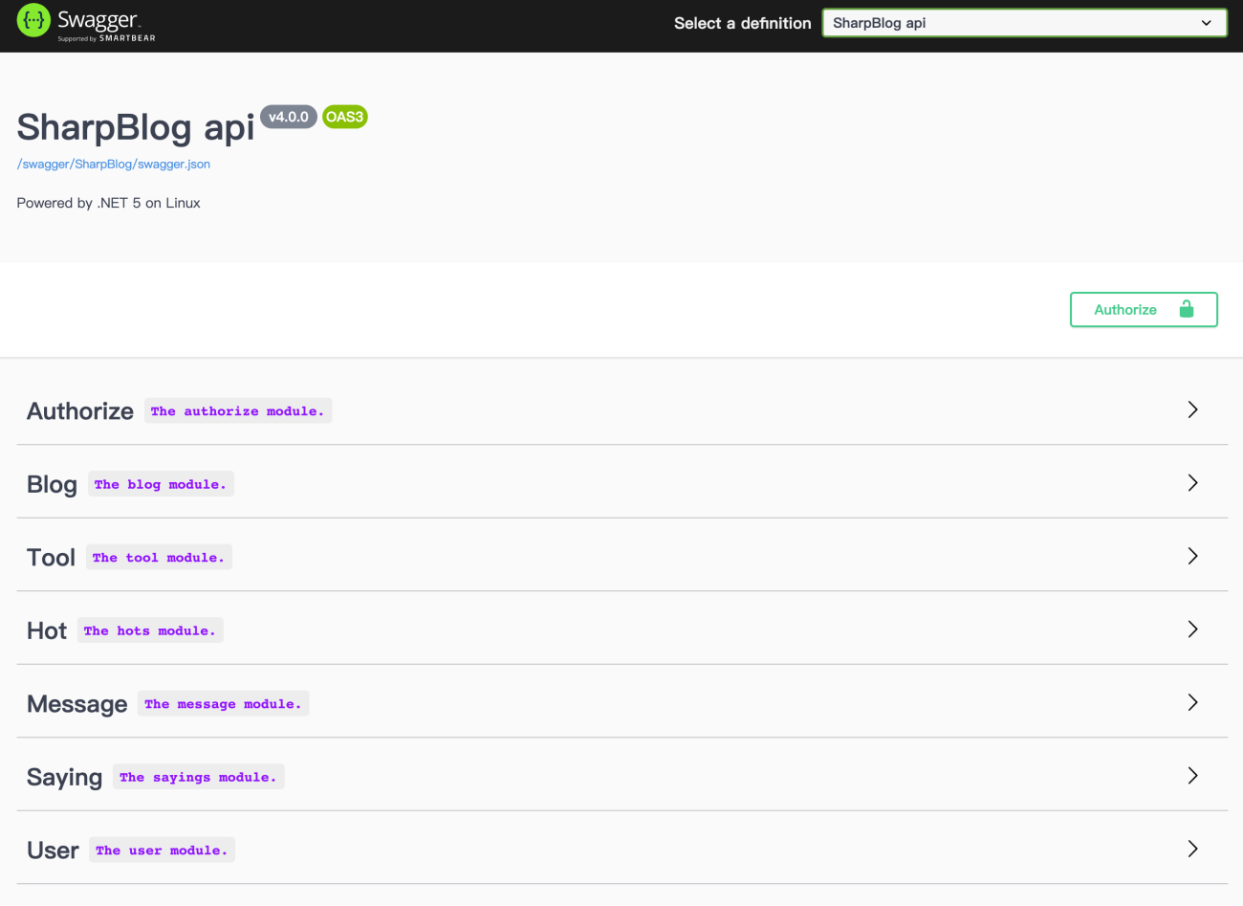Expand the Tool section chevron
The height and width of the screenshot is (906, 1243).
1192,556
